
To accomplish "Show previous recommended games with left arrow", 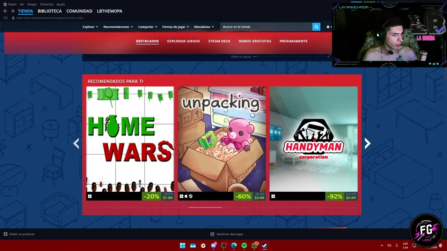I will pos(76,143).
